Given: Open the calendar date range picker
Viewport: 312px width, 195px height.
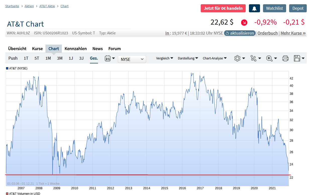Looking at the screenshot, I should (108, 58).
